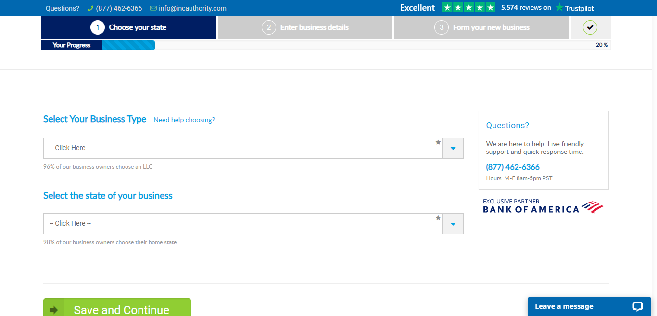
Task: Select the Form your new business step tab
Action: click(482, 28)
